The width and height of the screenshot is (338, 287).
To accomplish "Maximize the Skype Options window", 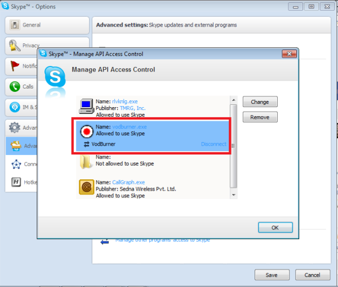I will [312, 6].
